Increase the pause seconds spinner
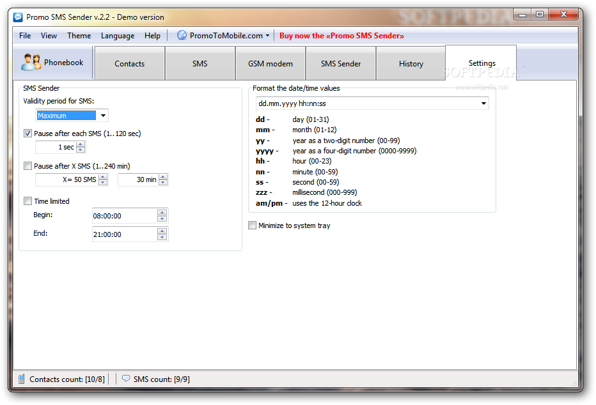596x405 pixels. 81,144
